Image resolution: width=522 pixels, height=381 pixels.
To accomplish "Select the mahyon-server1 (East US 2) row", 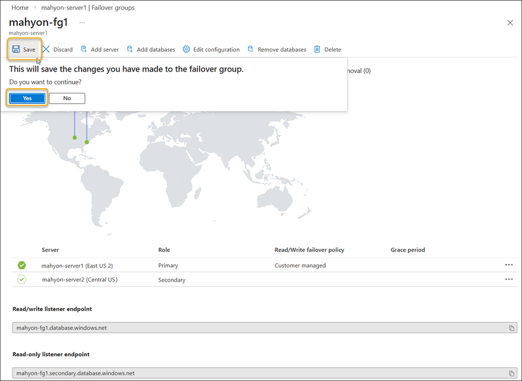I will (x=265, y=265).
